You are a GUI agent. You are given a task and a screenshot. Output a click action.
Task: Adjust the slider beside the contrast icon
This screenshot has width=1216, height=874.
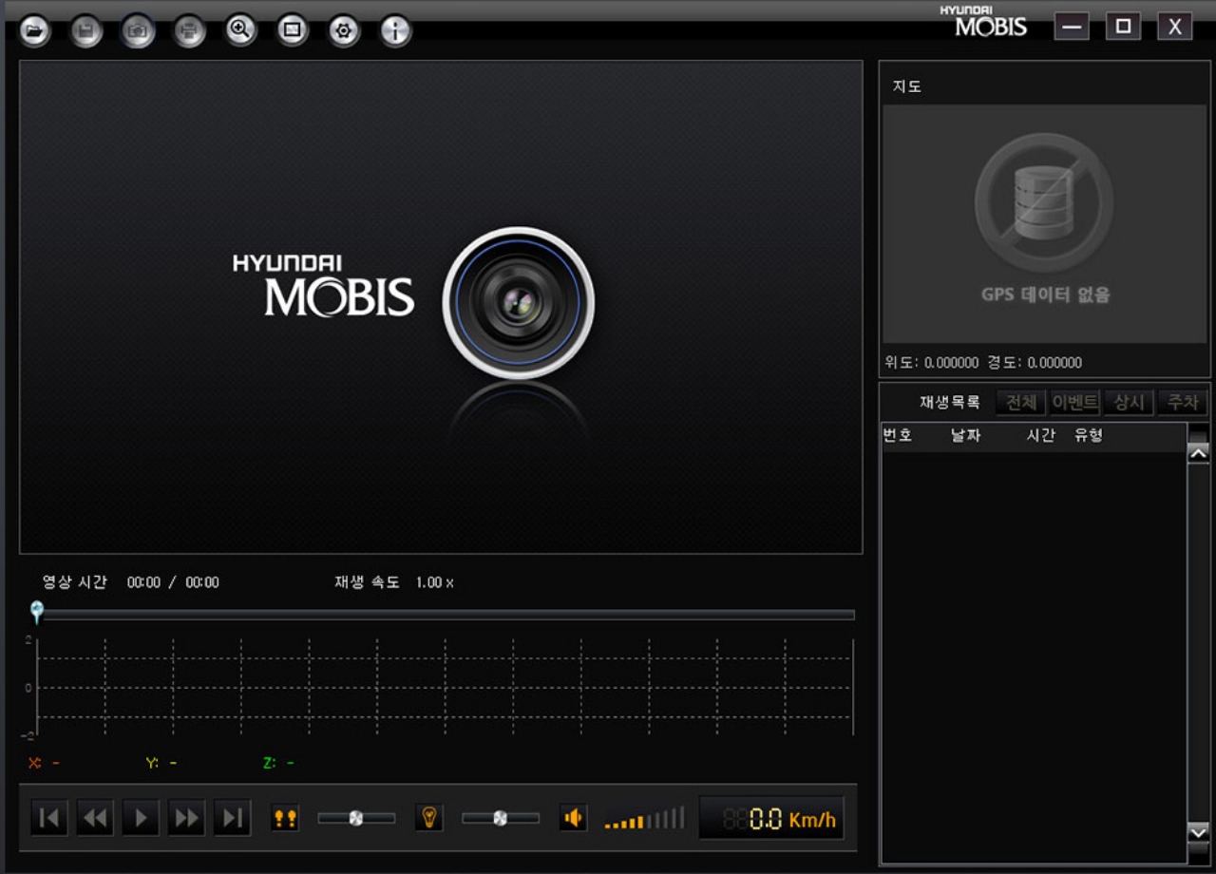tap(356, 818)
